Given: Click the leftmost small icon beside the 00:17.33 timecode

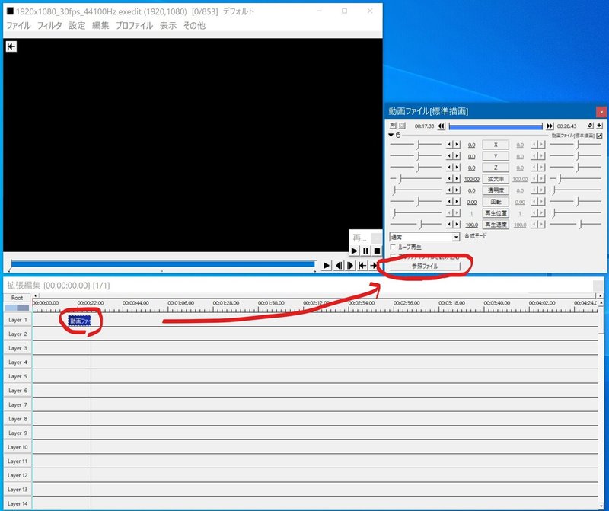Looking at the screenshot, I should pyautogui.click(x=393, y=126).
